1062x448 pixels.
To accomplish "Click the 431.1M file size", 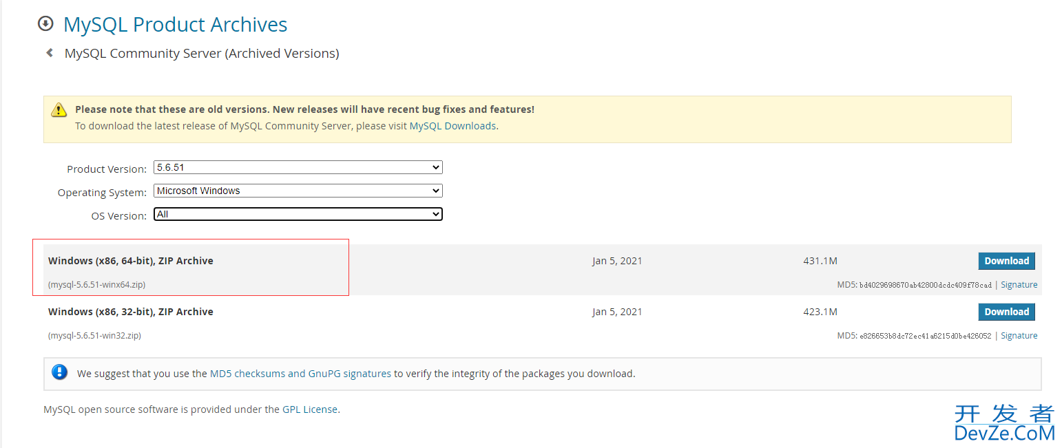I will pyautogui.click(x=820, y=261).
